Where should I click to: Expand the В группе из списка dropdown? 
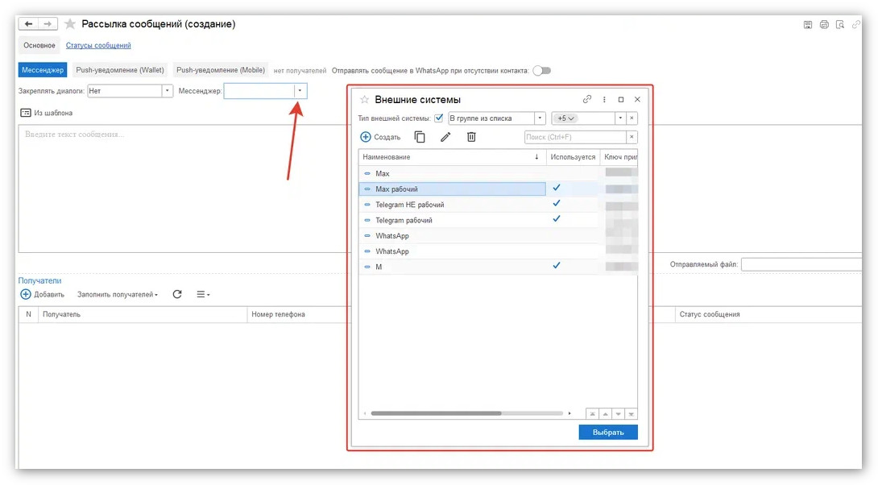pyautogui.click(x=540, y=118)
